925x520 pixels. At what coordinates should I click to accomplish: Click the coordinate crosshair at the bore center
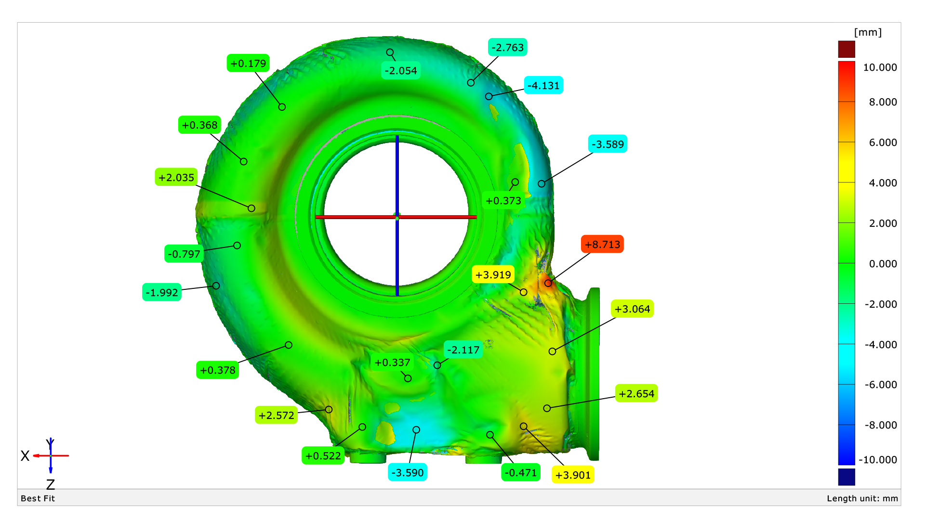(396, 217)
